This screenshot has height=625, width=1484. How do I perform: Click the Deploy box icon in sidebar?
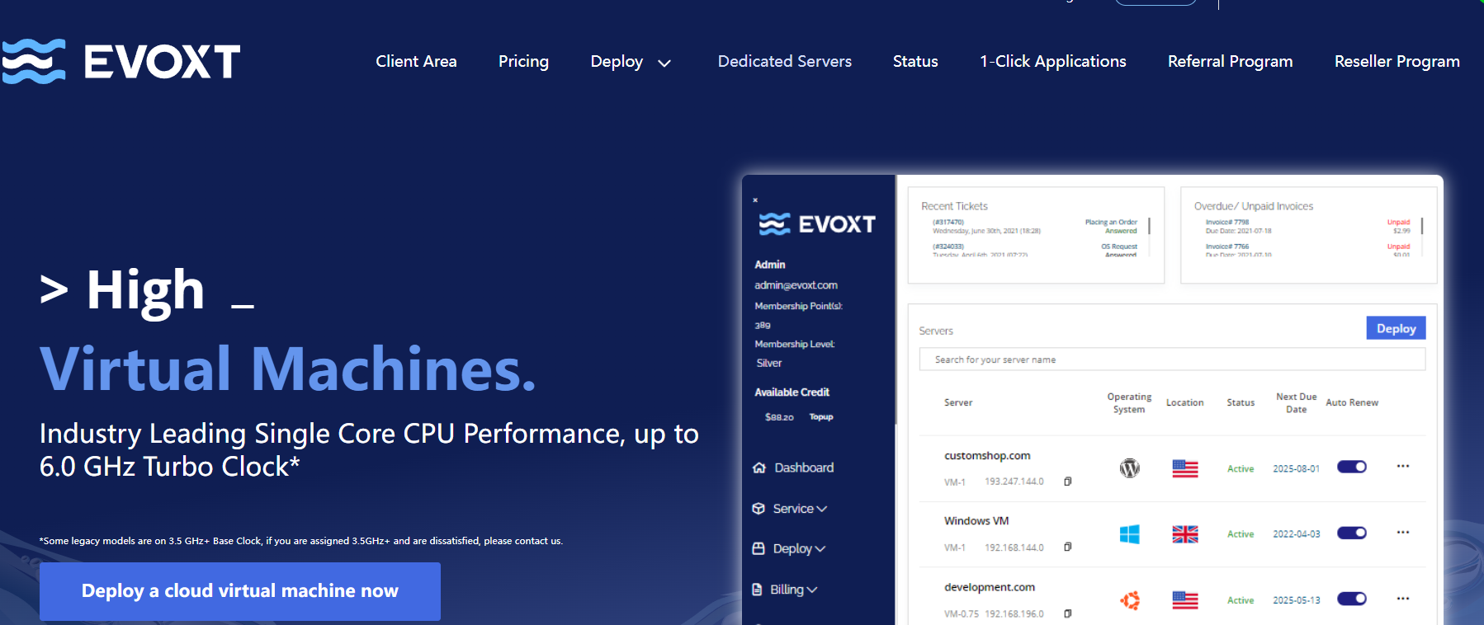(x=759, y=548)
